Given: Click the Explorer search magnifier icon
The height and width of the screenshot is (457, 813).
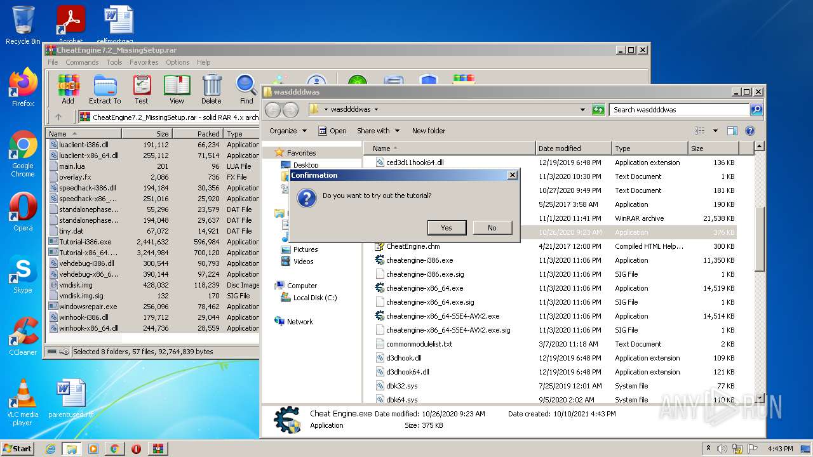Looking at the screenshot, I should point(756,109).
